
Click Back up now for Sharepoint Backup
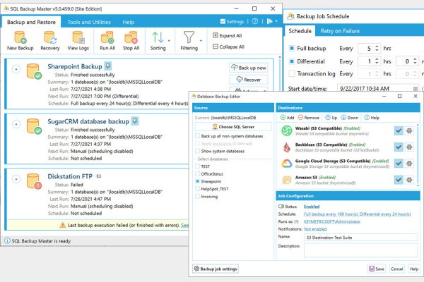coord(249,68)
